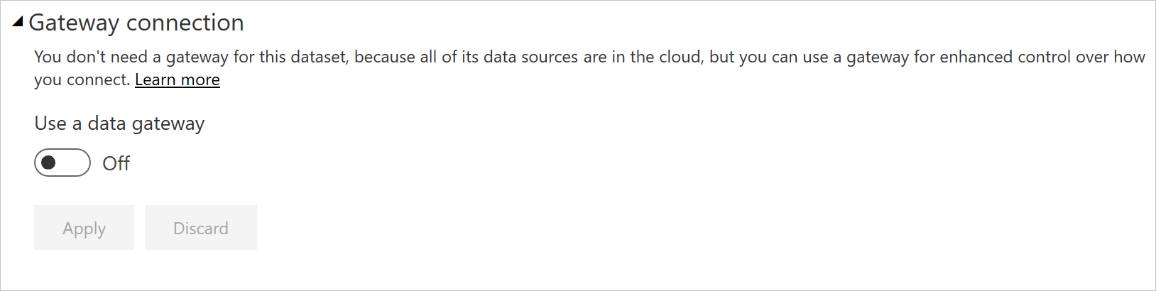
Task: Switch the Off toggle to On
Action: point(62,163)
